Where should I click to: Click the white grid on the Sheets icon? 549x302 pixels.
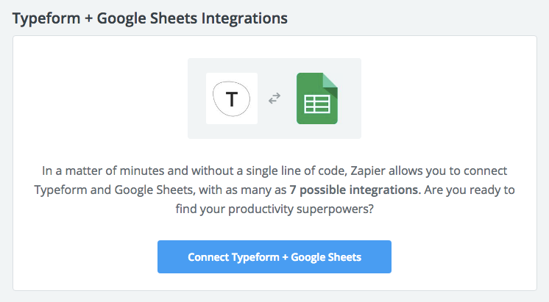tap(316, 105)
